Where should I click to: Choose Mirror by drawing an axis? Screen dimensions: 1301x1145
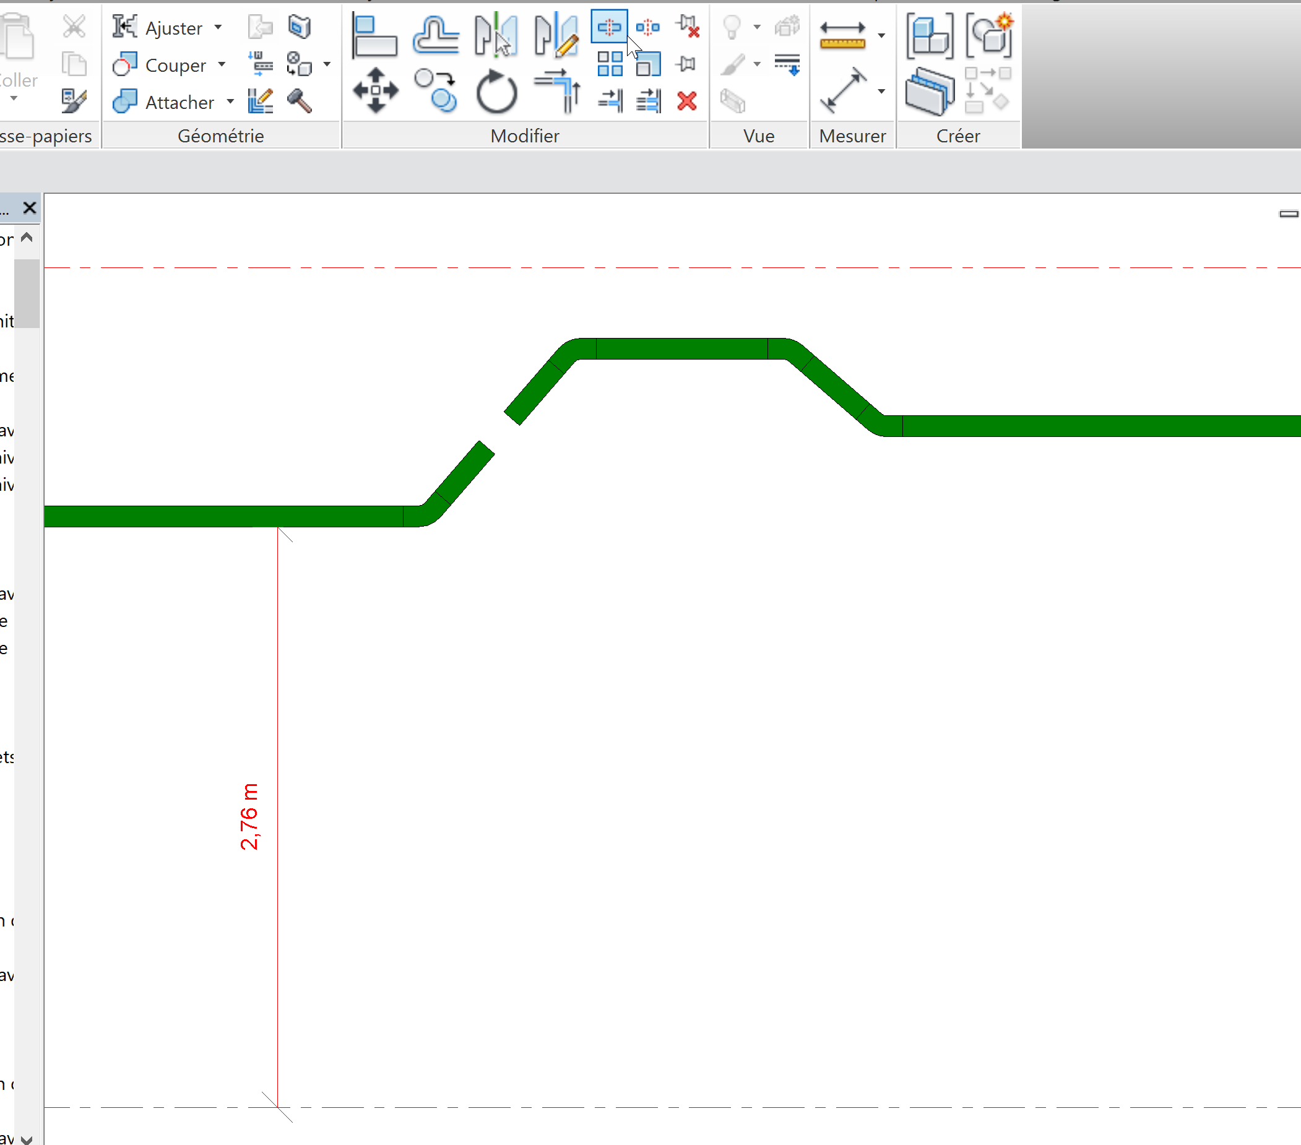point(556,37)
